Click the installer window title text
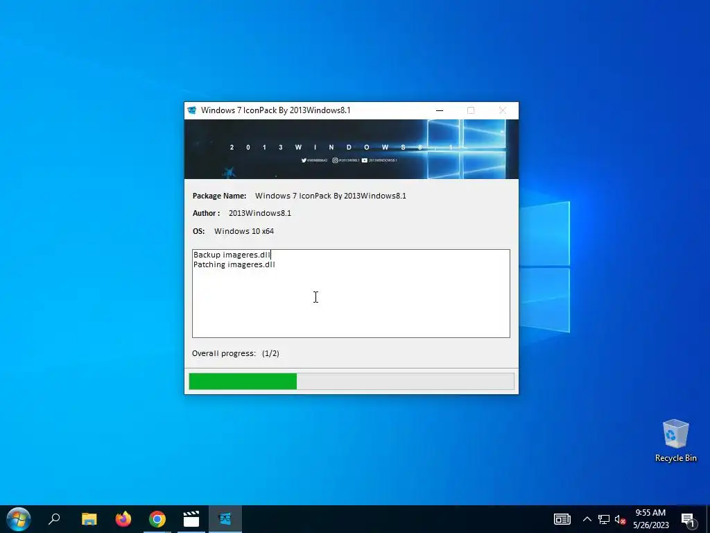The height and width of the screenshot is (533, 710). (x=276, y=110)
